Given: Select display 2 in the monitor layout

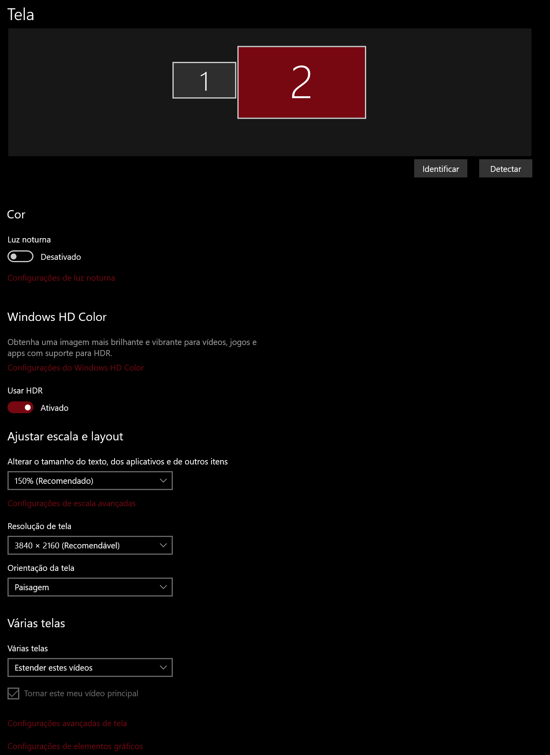Looking at the screenshot, I should pyautogui.click(x=302, y=82).
